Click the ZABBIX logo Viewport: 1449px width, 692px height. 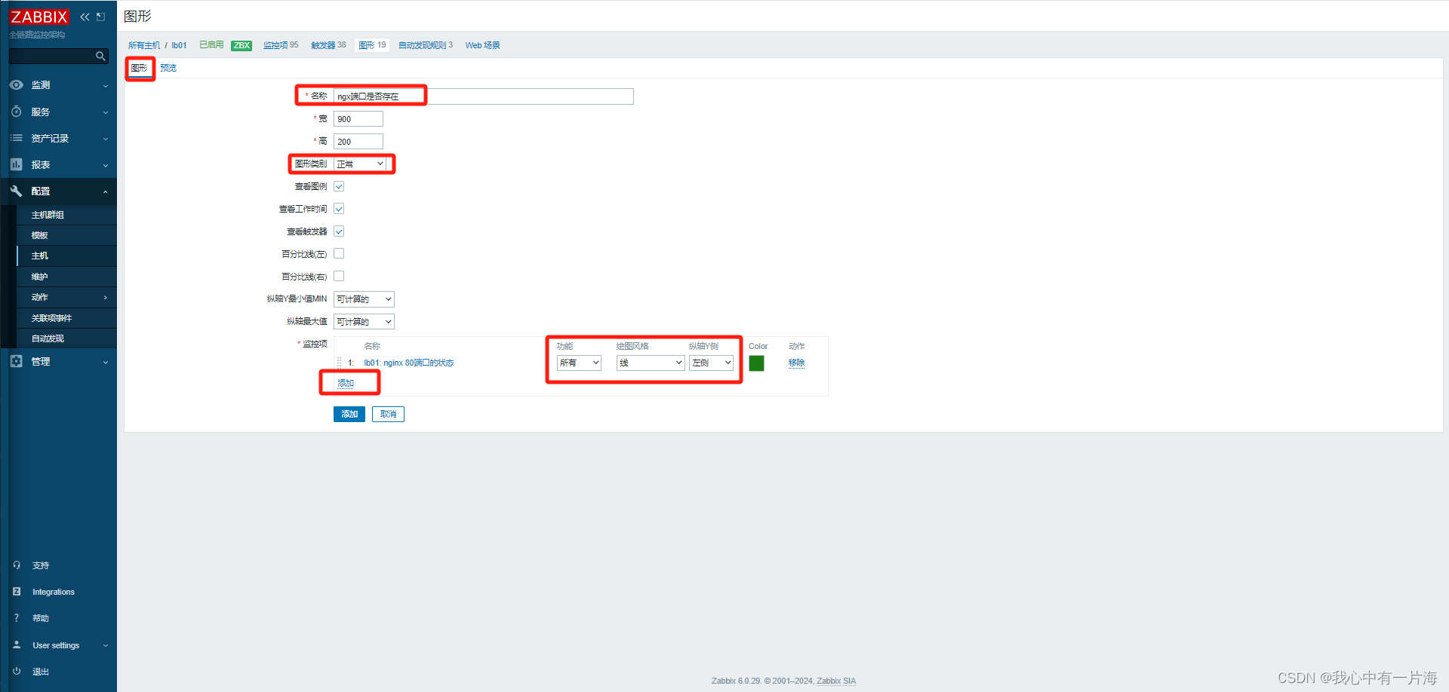tap(39, 17)
